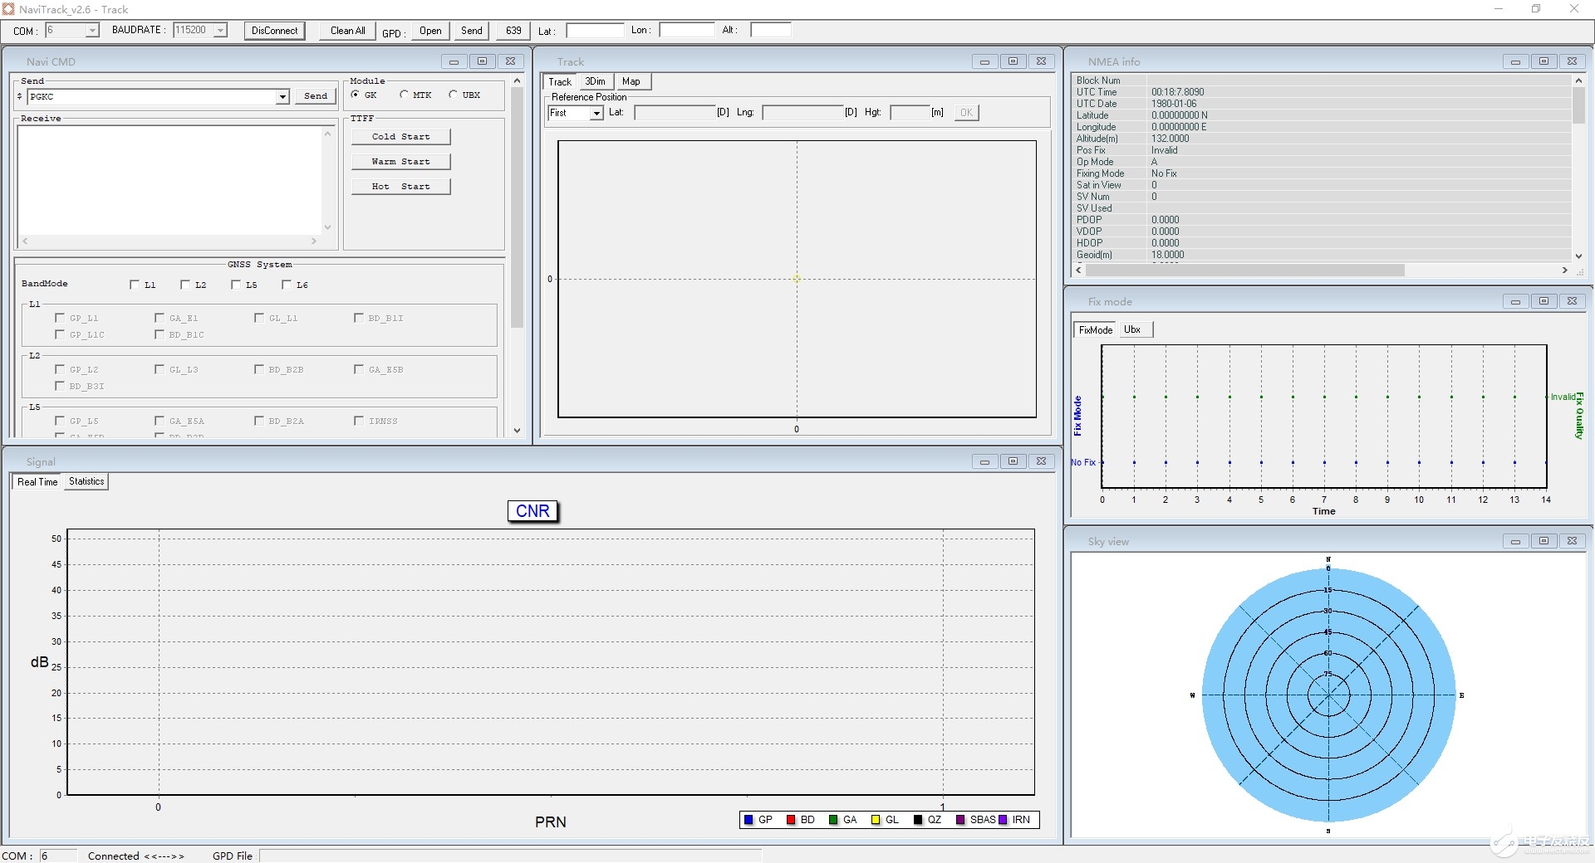Screen dimensions: 1595x863
Task: Expand the PGKC send command dropdown
Action: (x=282, y=97)
